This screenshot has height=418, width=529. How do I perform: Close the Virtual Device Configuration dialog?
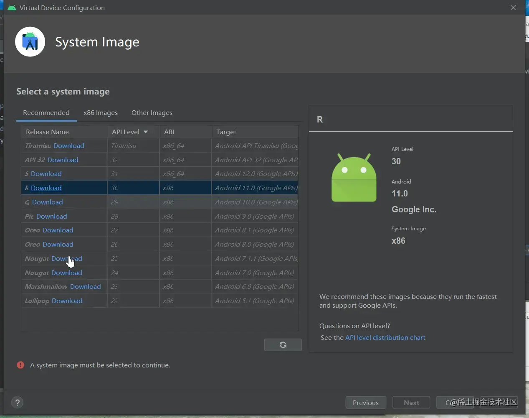513,8
